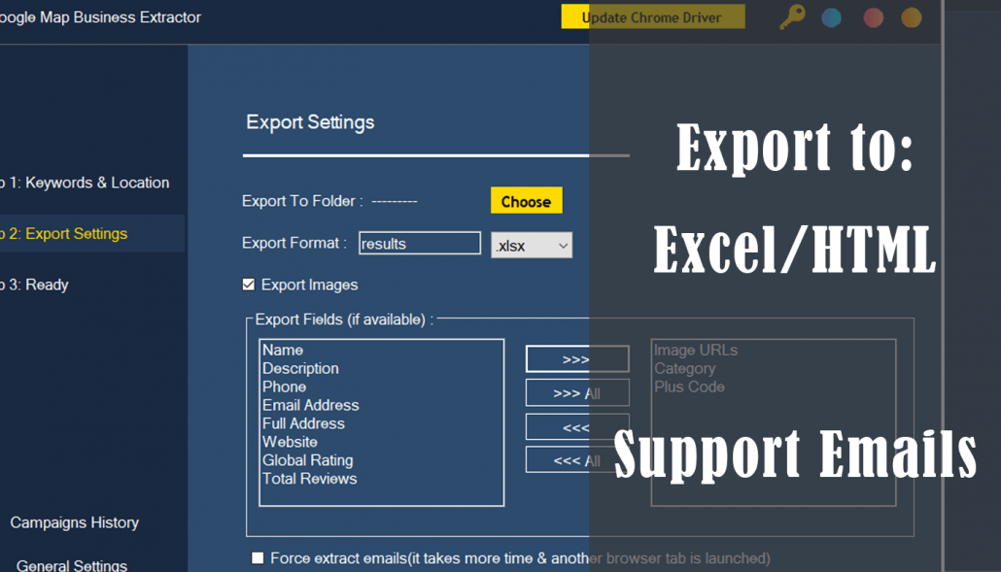Click in the results filename field

419,243
